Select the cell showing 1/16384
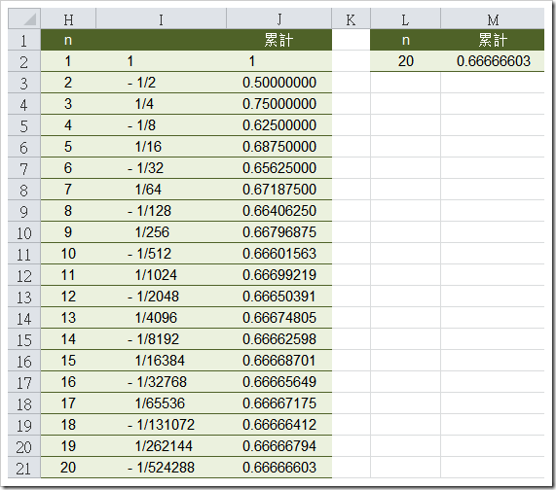 (161, 361)
